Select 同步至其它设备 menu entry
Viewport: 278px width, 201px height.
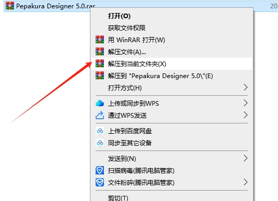point(171,143)
